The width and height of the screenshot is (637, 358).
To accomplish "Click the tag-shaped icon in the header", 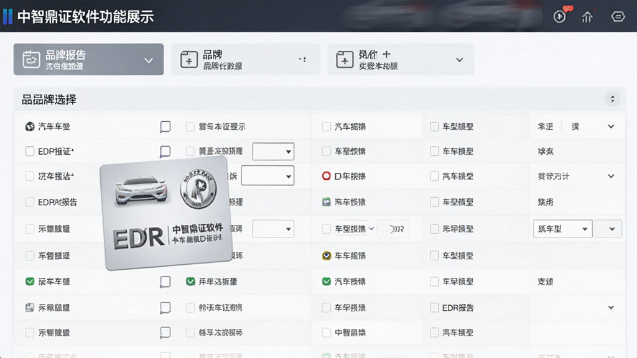I will tap(618, 16).
